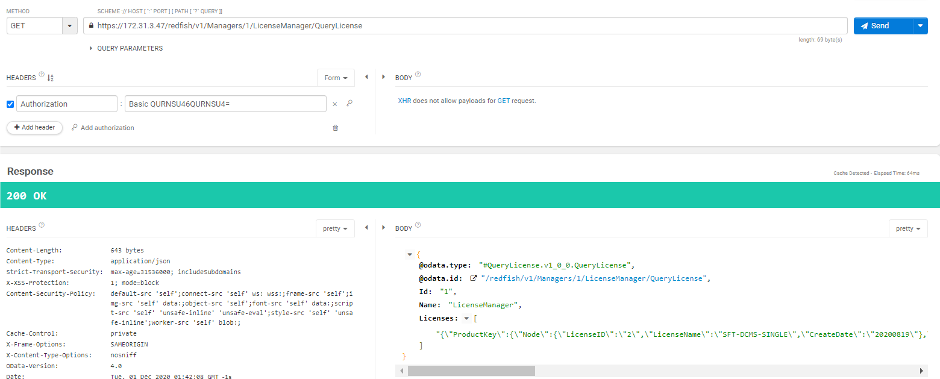Click help icon next to response BODY

[418, 226]
